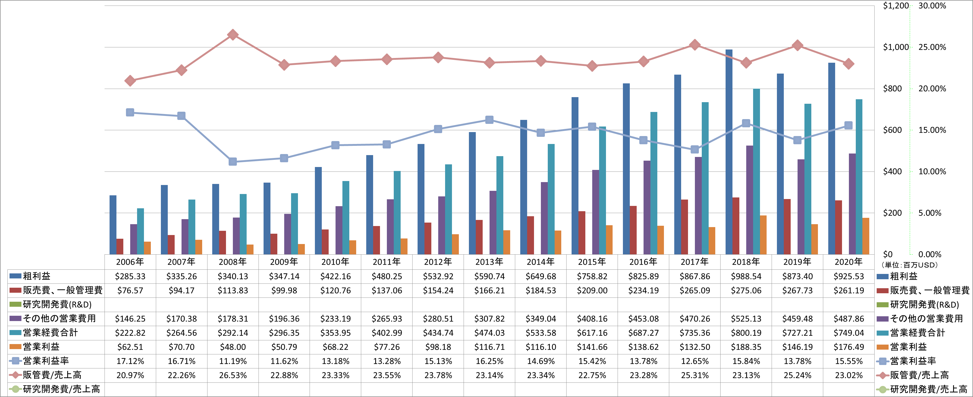Click the 2019年 販管費/売上高 value 25.24%

(x=797, y=376)
